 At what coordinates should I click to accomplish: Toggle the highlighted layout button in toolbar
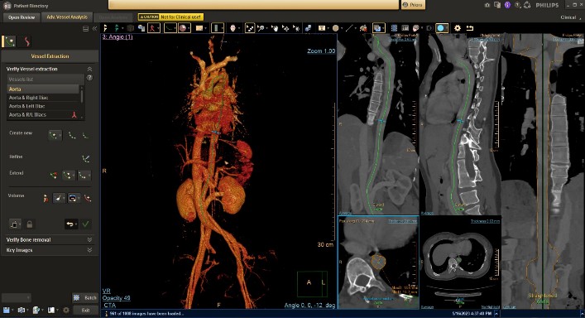379,28
